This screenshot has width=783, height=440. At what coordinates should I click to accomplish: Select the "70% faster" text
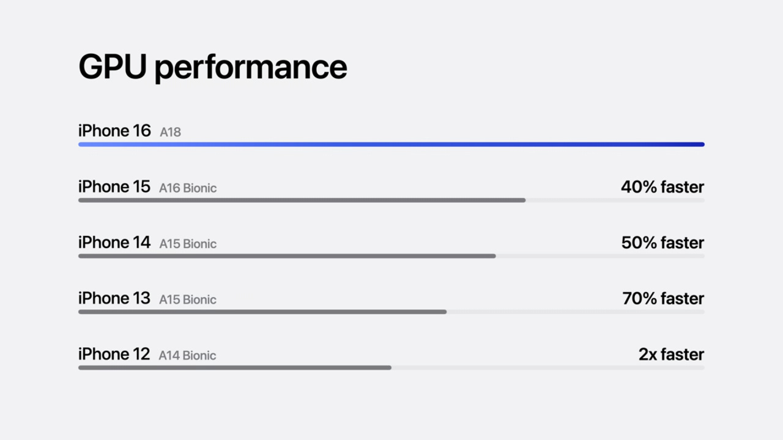(x=663, y=298)
